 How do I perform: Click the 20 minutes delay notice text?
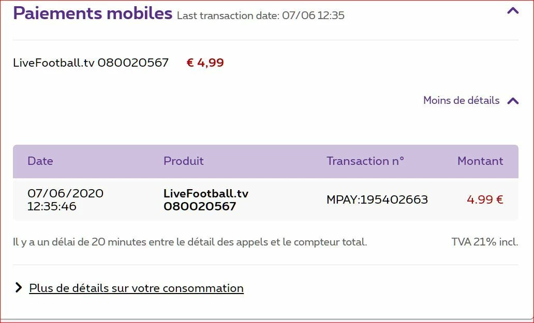(x=190, y=242)
